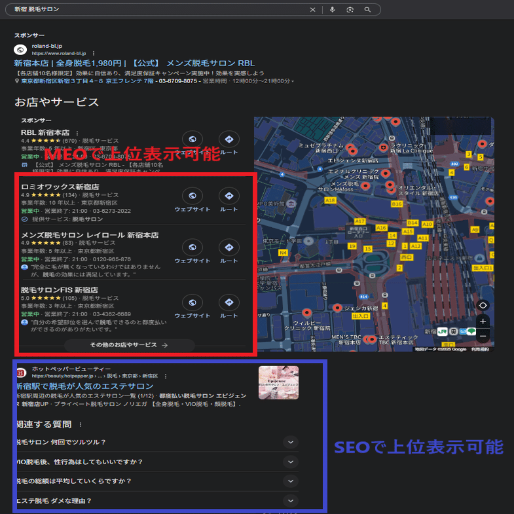514x514 pixels.
Task: Zoom out on the map with minus button
Action: point(483,336)
